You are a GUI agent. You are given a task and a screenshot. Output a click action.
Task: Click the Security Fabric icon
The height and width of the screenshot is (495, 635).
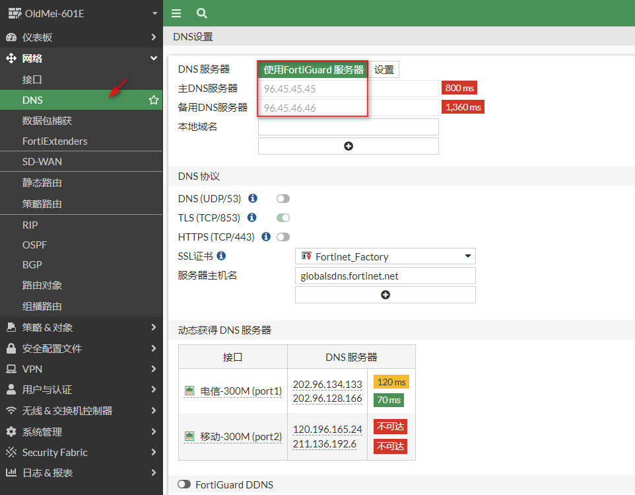click(x=11, y=452)
